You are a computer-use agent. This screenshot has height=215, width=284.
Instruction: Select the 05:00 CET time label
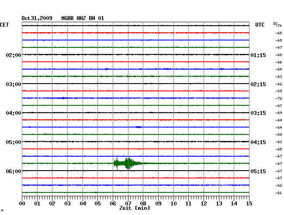click(14, 142)
